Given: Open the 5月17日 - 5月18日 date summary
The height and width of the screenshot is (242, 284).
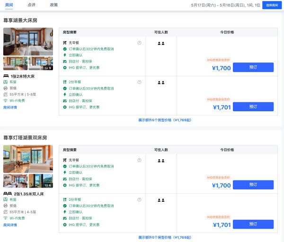Looking at the screenshot, I should (x=225, y=5).
